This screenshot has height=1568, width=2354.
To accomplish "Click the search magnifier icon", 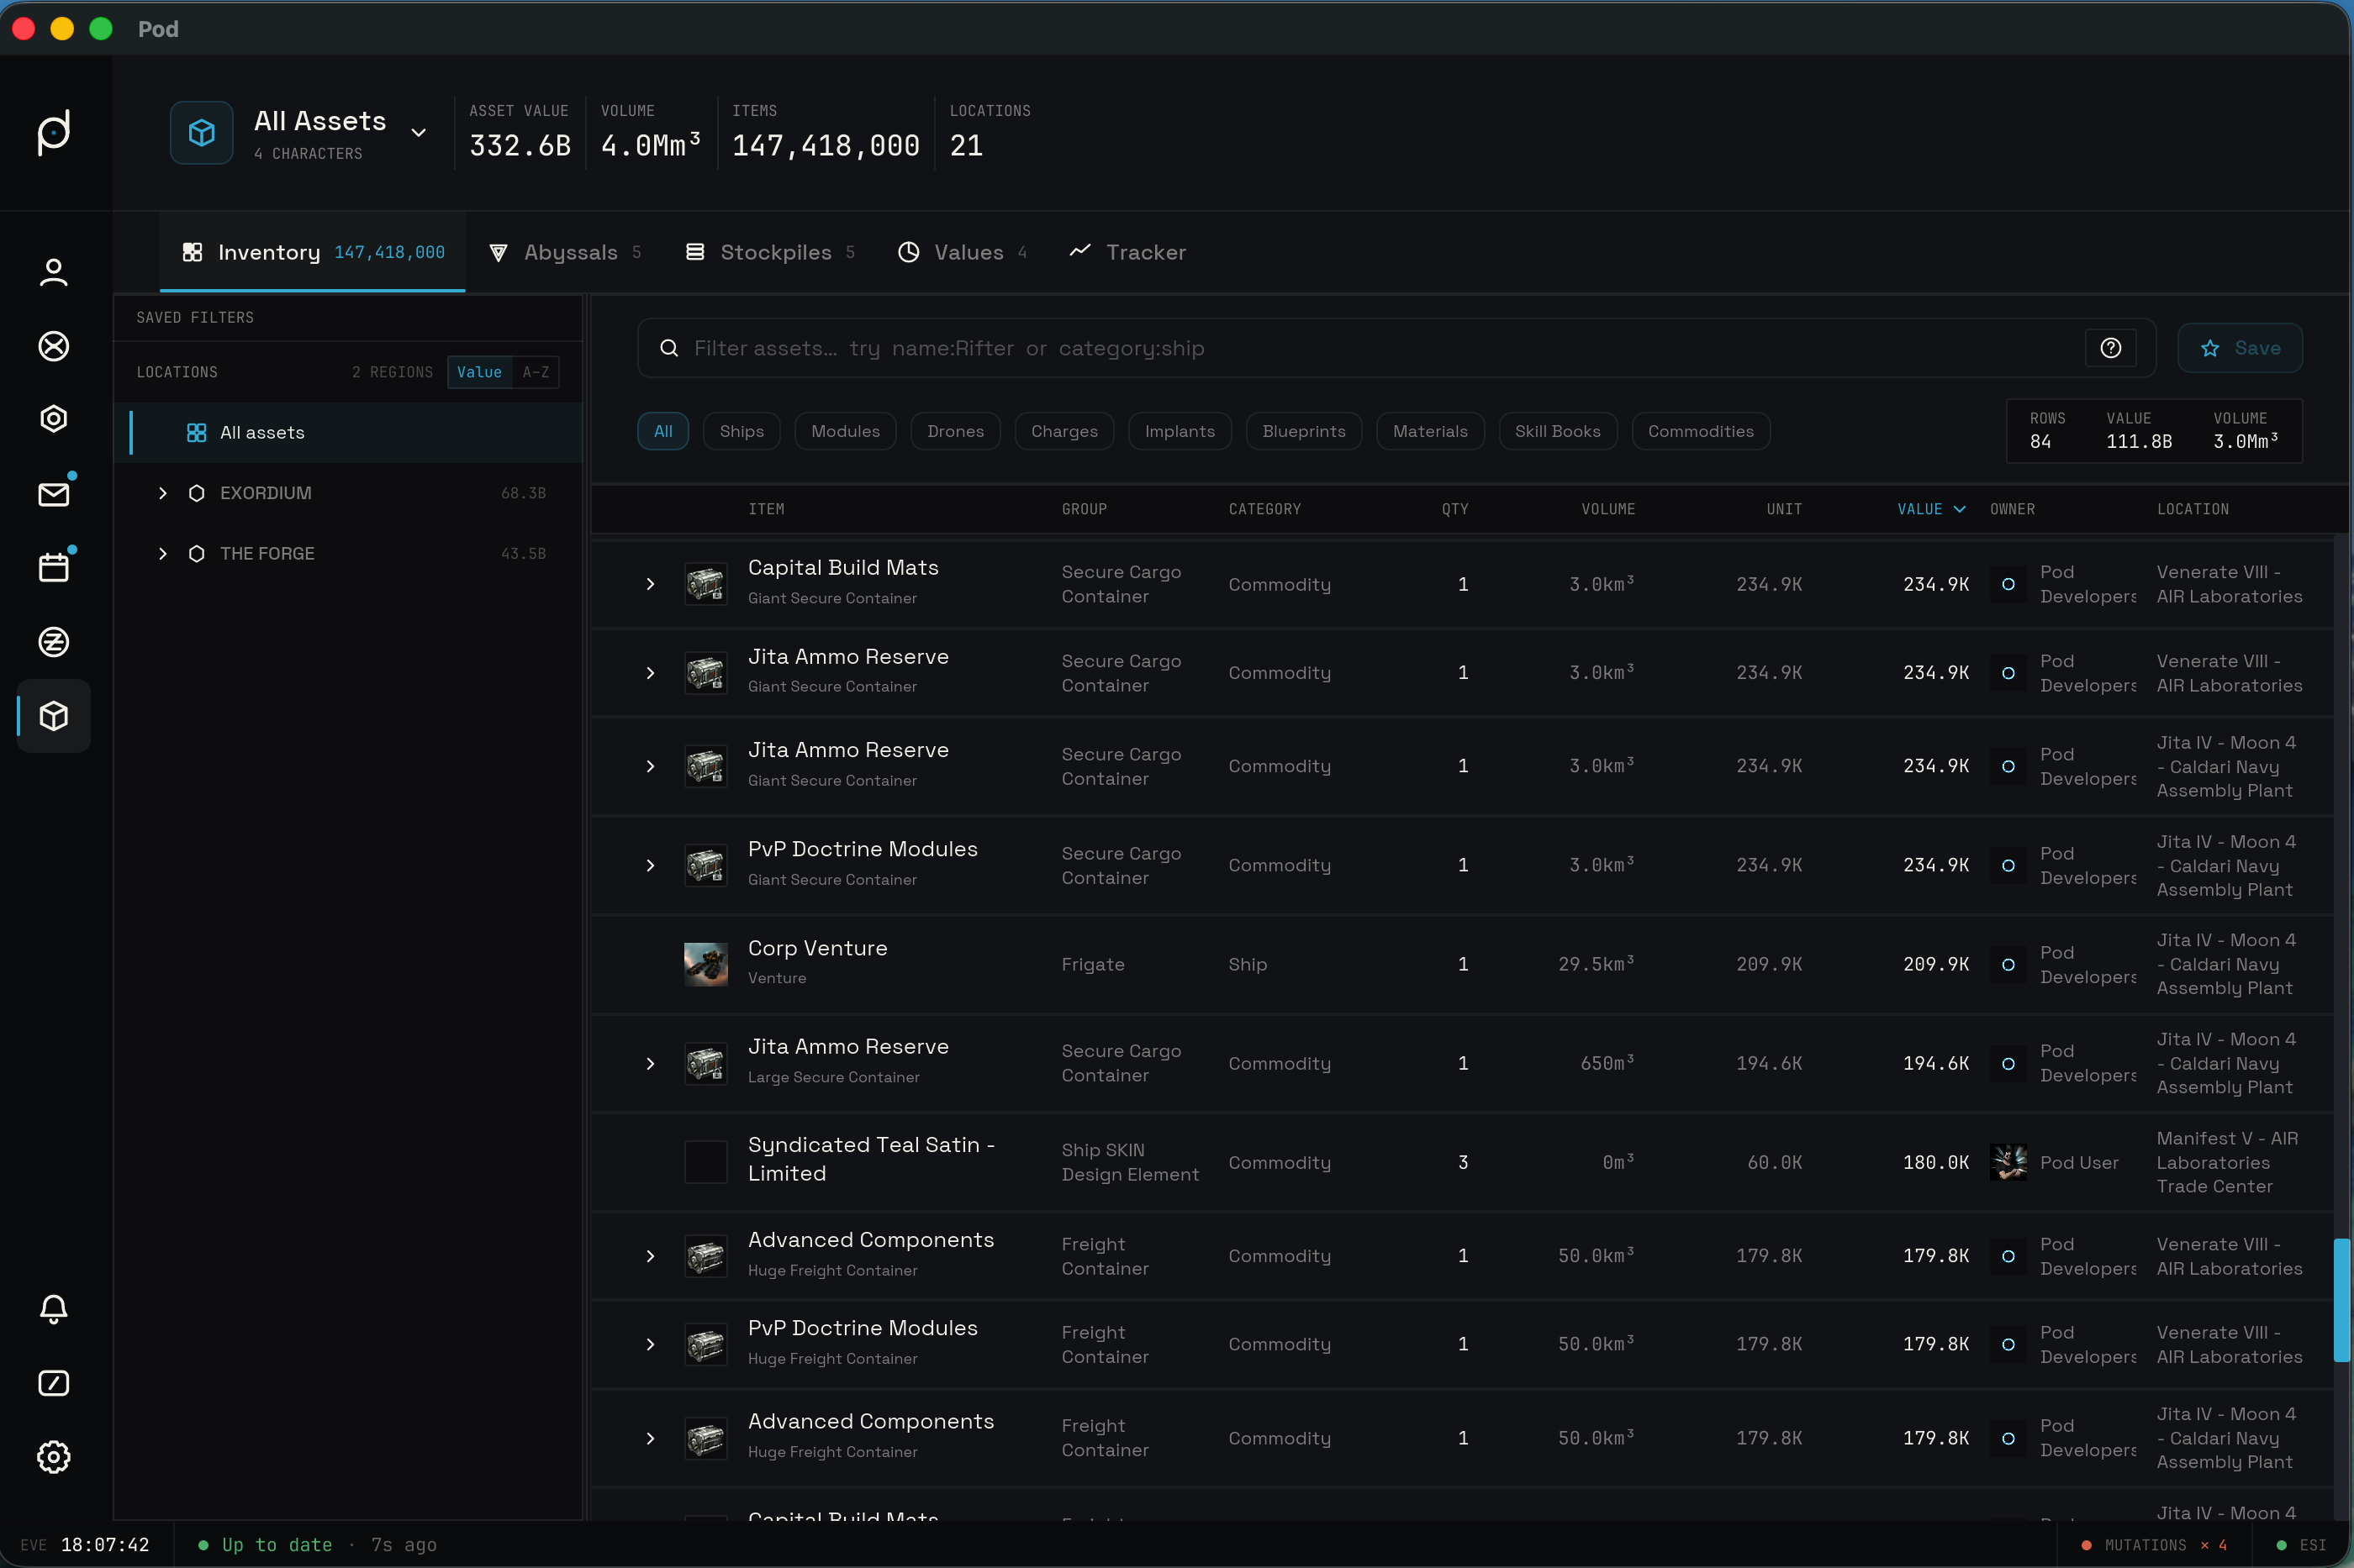I will tap(669, 348).
